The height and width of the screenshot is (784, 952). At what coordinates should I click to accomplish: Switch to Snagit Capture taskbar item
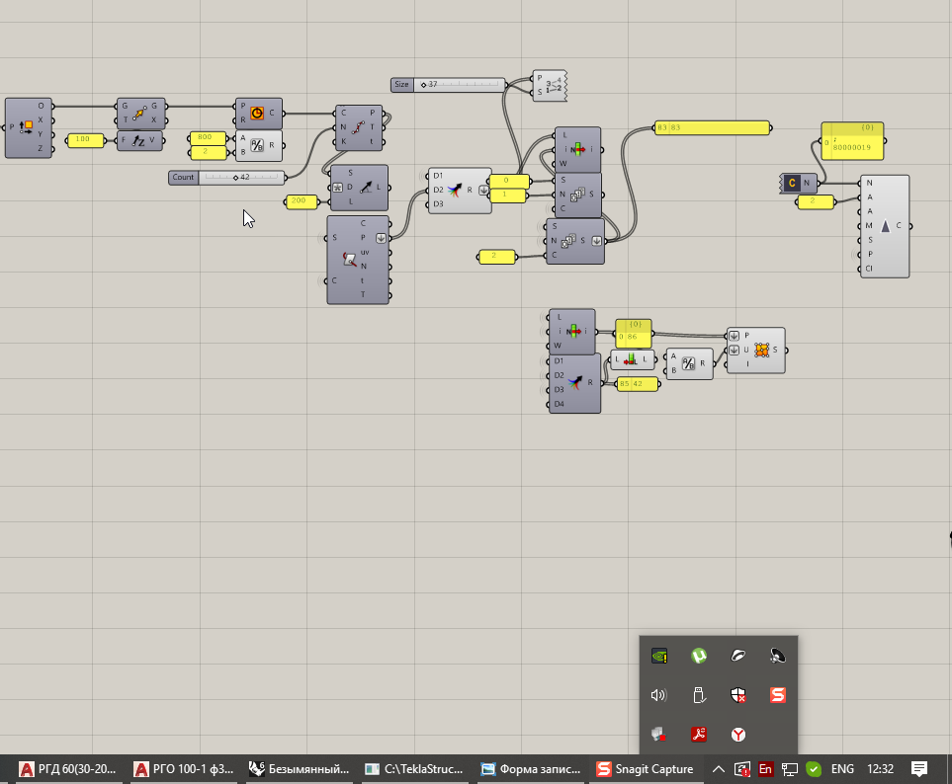pyautogui.click(x=645, y=769)
